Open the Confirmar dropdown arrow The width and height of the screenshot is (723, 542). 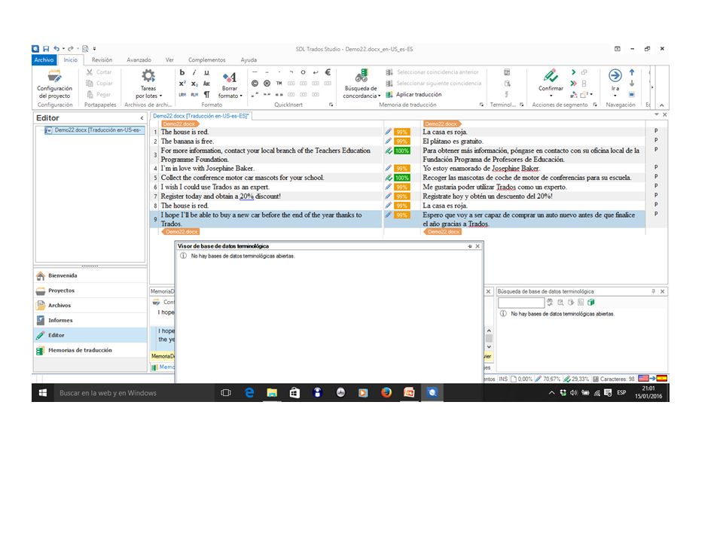point(551,96)
